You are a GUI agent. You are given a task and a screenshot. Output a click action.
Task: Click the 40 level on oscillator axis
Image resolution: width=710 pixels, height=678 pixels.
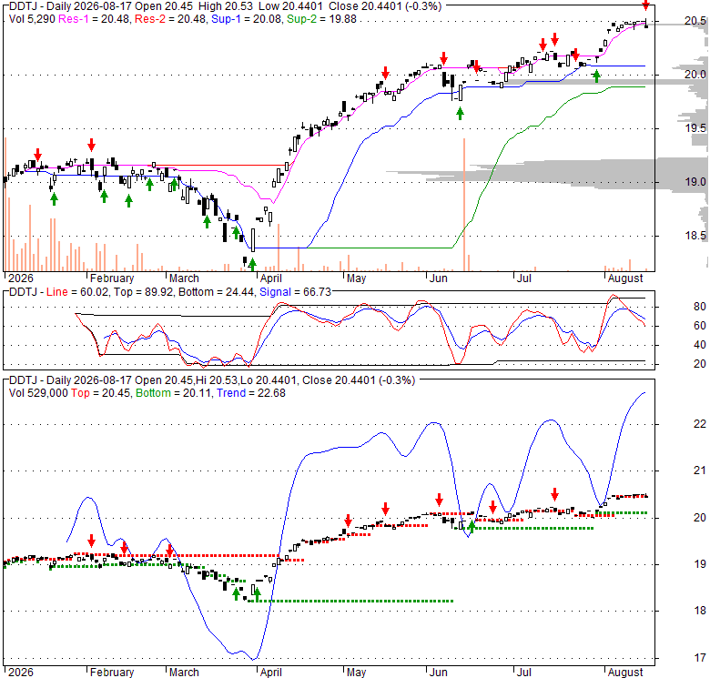700,345
